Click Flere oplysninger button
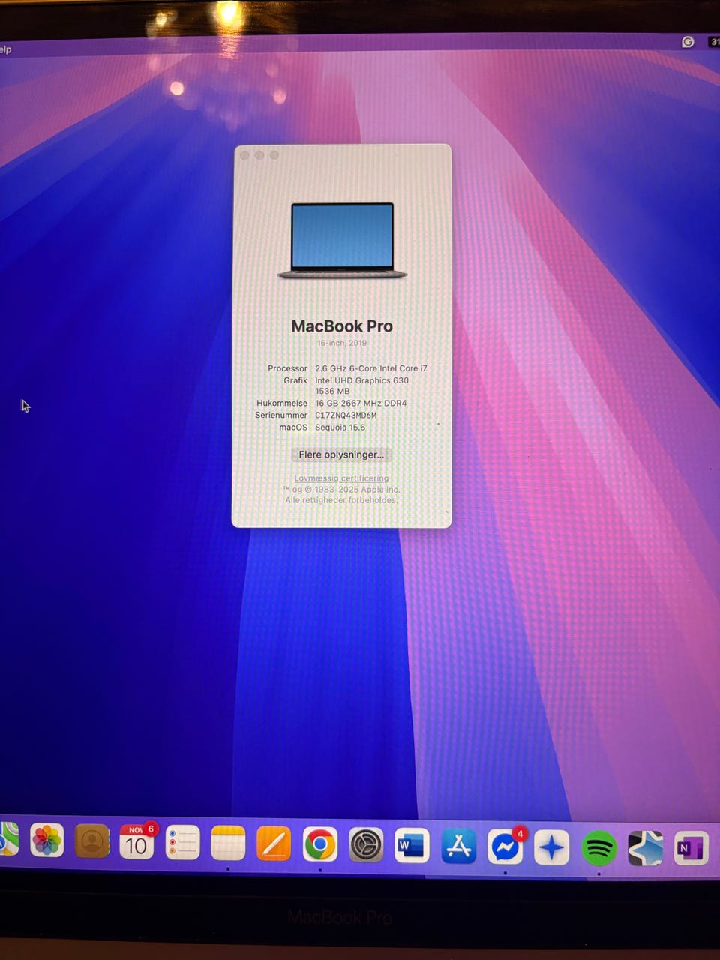 pos(341,454)
